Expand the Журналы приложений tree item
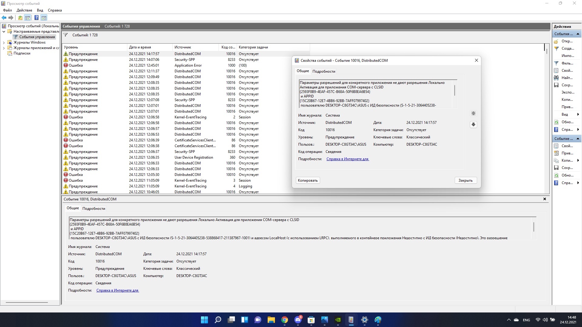 pyautogui.click(x=4, y=48)
